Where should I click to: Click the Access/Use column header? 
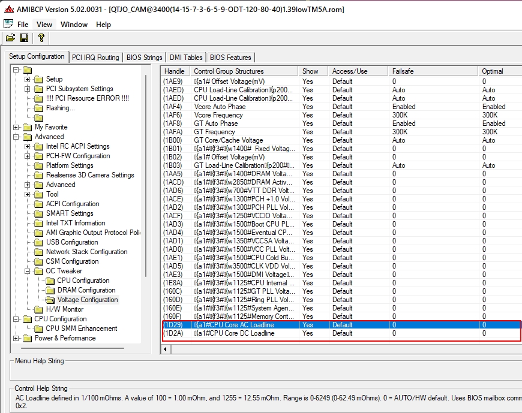click(x=358, y=71)
